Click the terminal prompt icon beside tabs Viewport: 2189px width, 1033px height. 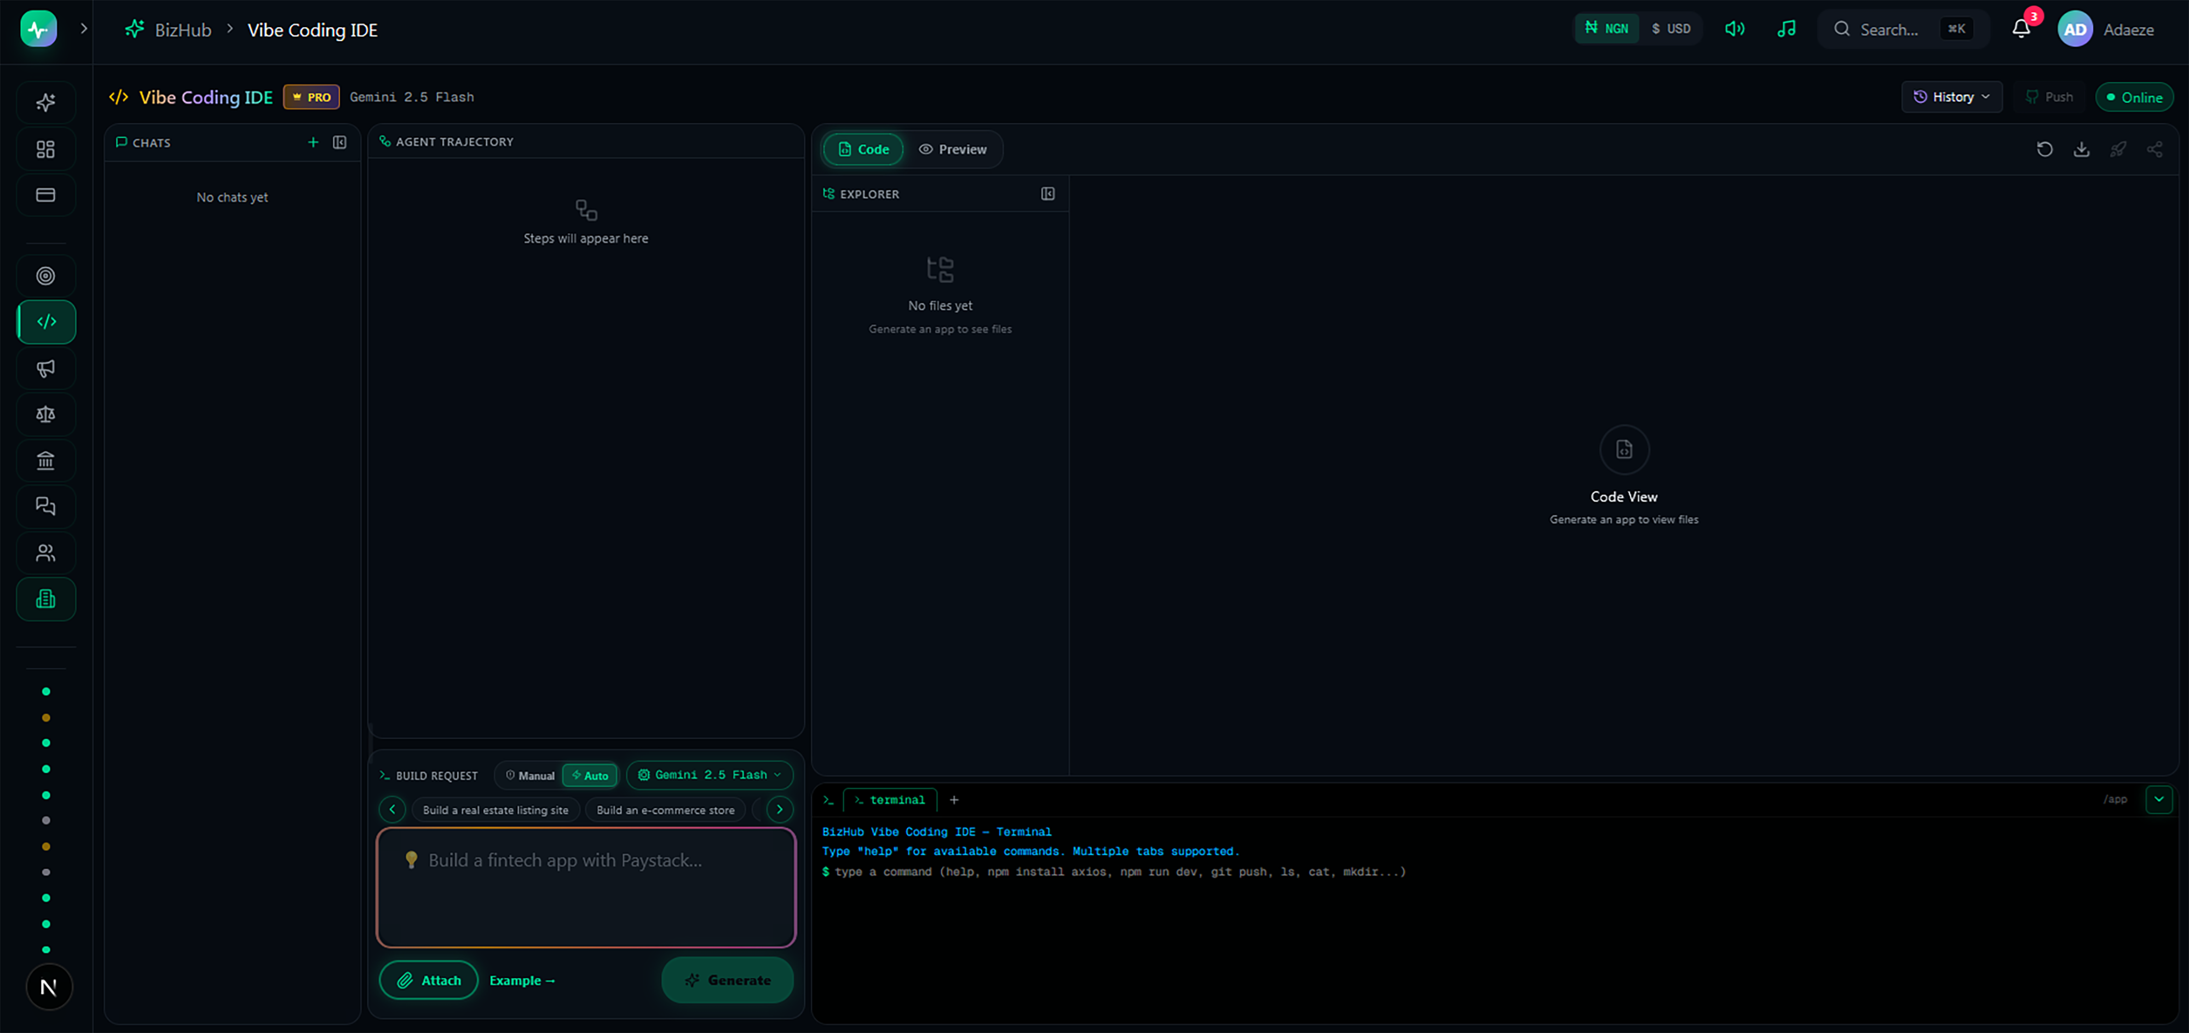pyautogui.click(x=828, y=800)
